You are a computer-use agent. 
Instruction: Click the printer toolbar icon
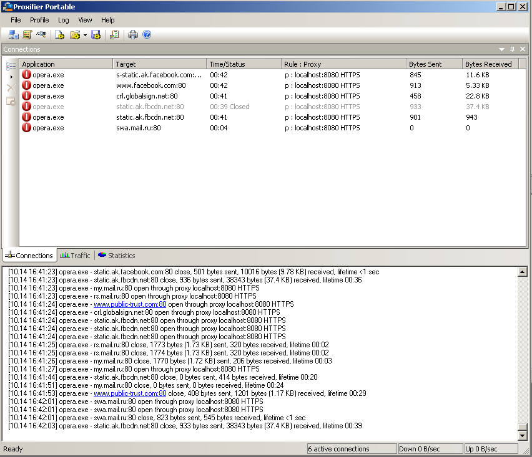pyautogui.click(x=132, y=34)
